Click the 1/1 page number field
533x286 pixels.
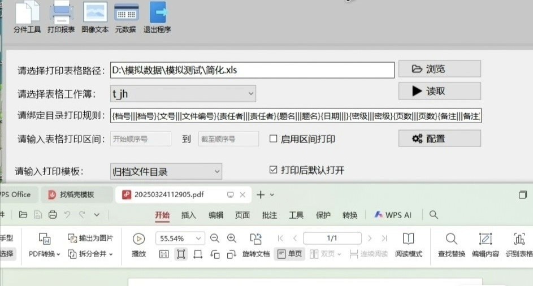click(x=332, y=239)
